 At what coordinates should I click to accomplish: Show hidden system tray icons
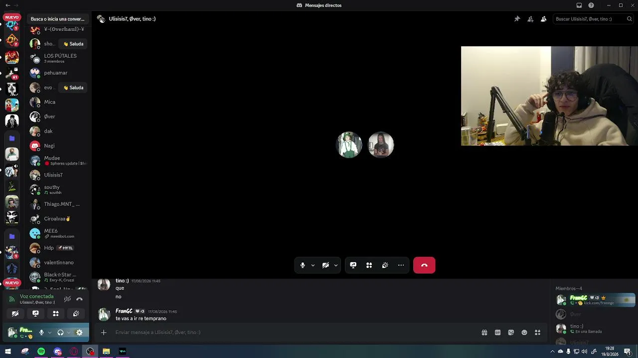pyautogui.click(x=552, y=352)
